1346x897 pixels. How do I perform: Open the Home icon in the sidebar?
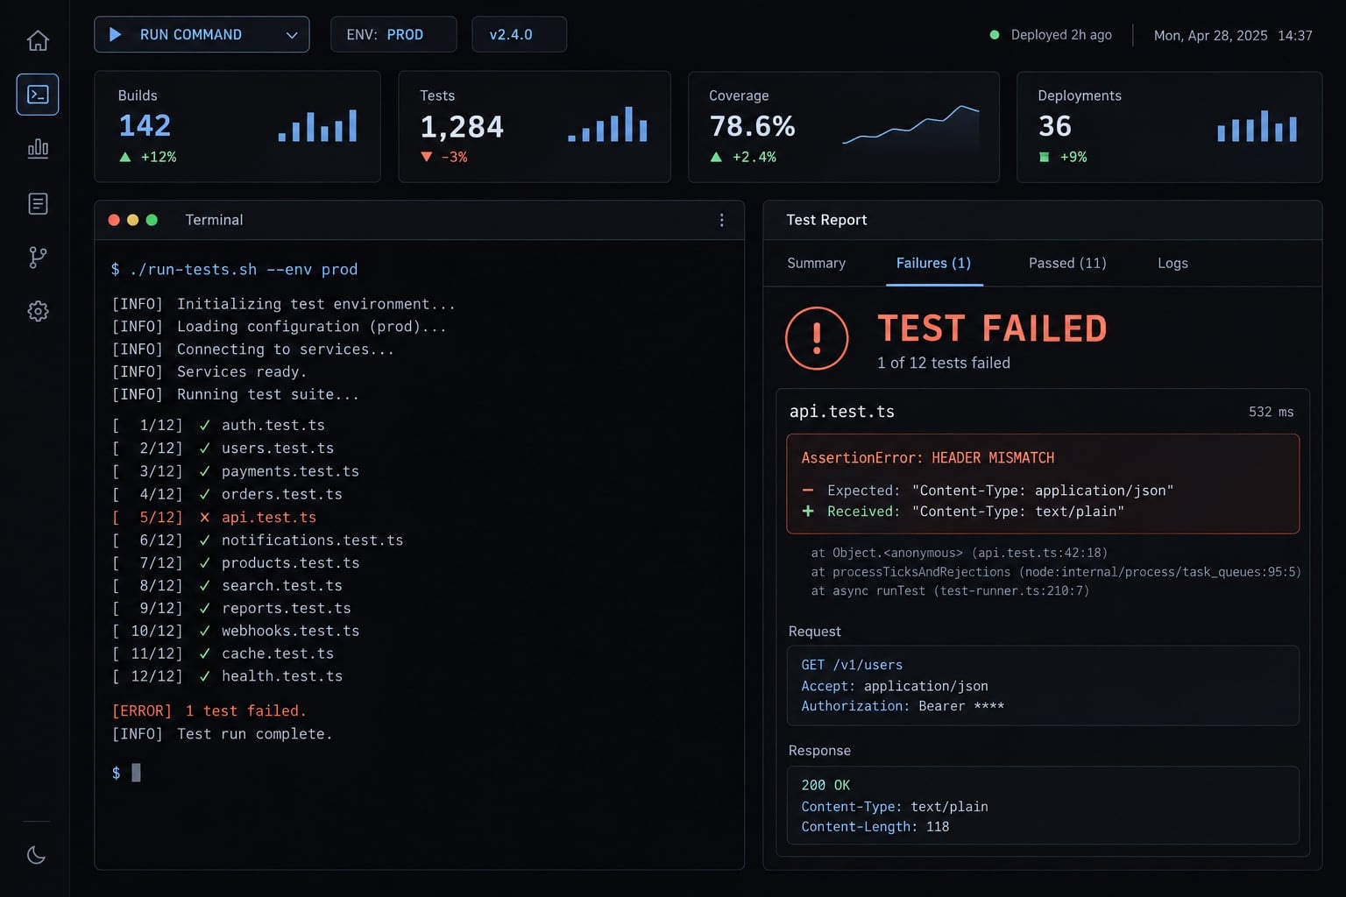(x=38, y=40)
